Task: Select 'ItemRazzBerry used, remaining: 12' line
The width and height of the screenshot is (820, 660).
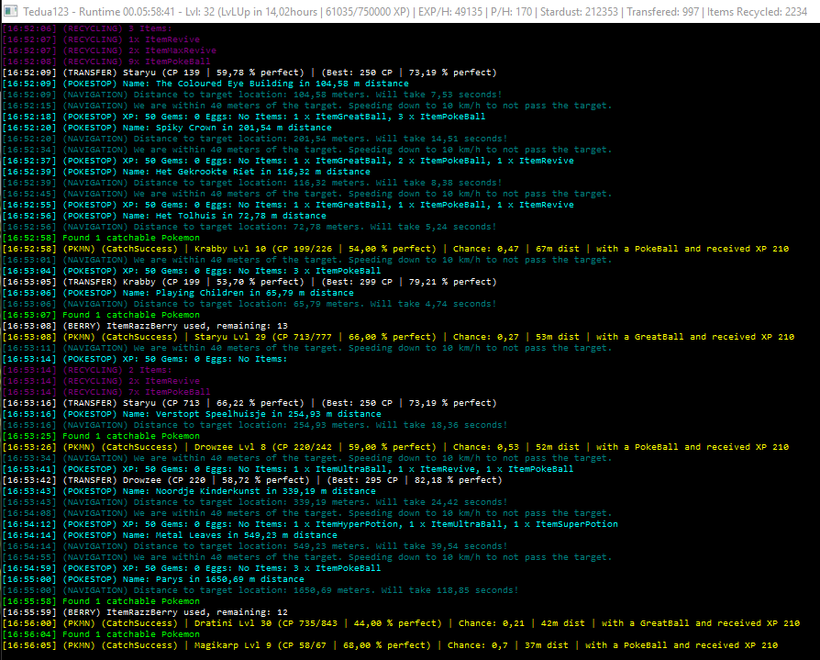Action: 145,612
